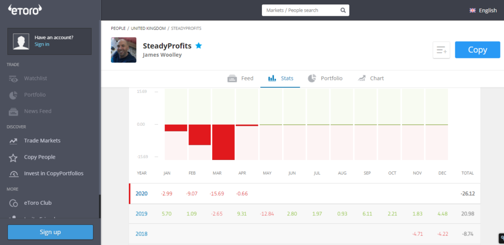The image size is (504, 245).
Task: Click the 2020 total value -26.12
Action: (x=468, y=193)
